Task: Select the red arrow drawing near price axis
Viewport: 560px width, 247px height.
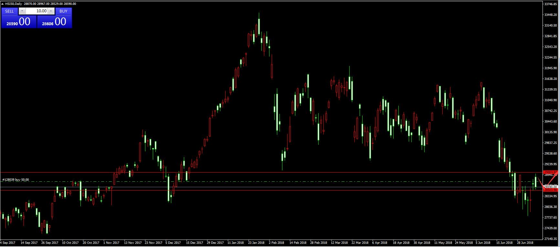Action: click(547, 180)
